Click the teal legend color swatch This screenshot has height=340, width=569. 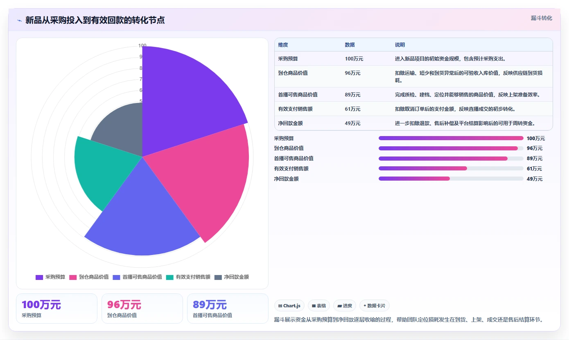[x=169, y=277]
